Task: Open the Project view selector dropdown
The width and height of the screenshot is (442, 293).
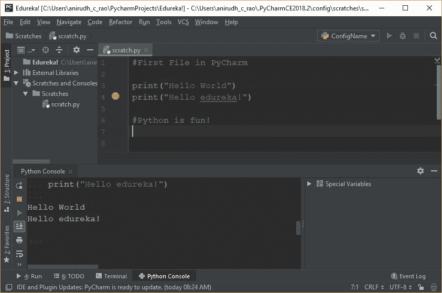Action: point(26,50)
